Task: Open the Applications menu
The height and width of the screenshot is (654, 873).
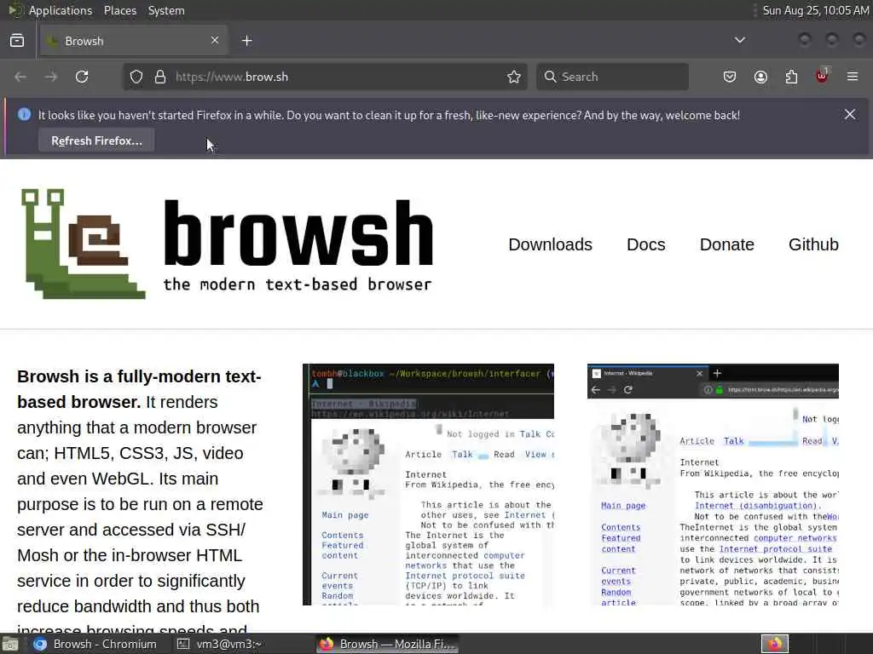Action: 61,10
